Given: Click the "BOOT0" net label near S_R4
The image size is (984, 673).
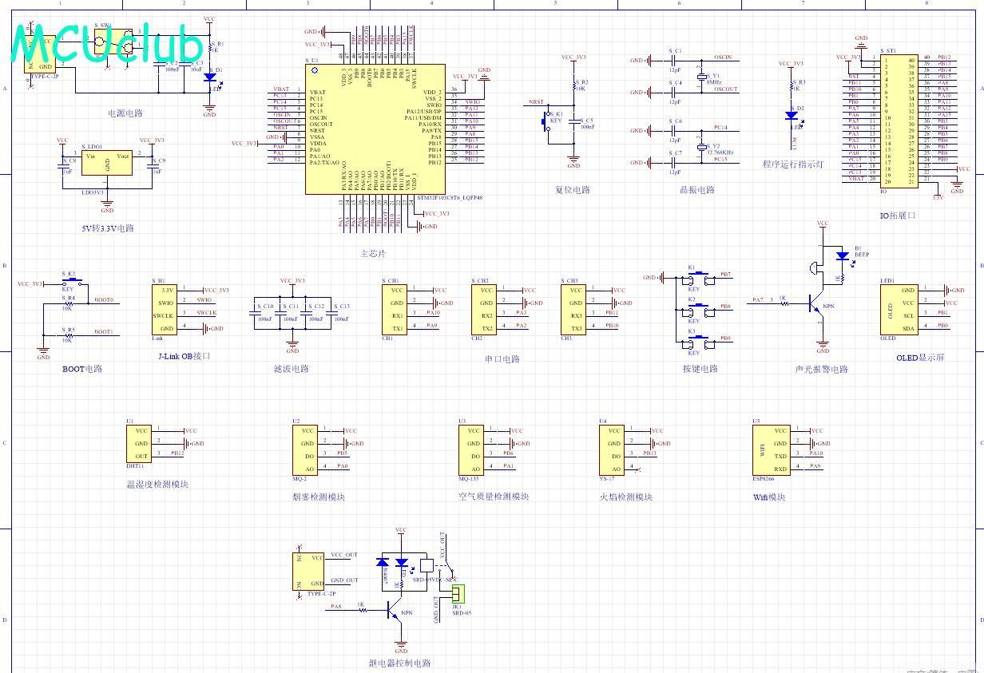Looking at the screenshot, I should coord(104,299).
